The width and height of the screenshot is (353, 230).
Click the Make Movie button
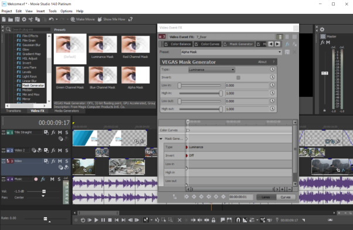(x=83, y=19)
